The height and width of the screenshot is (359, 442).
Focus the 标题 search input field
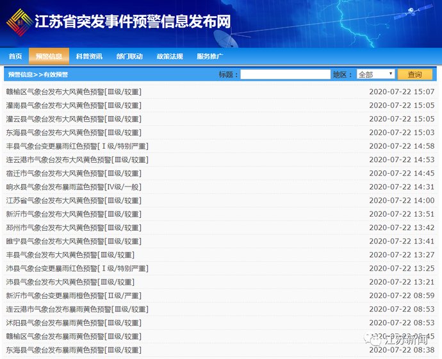pos(285,74)
